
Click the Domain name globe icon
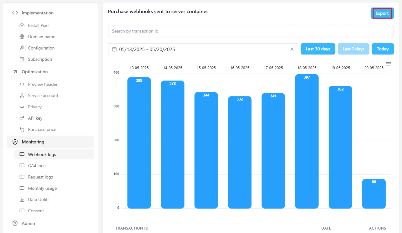(22, 37)
